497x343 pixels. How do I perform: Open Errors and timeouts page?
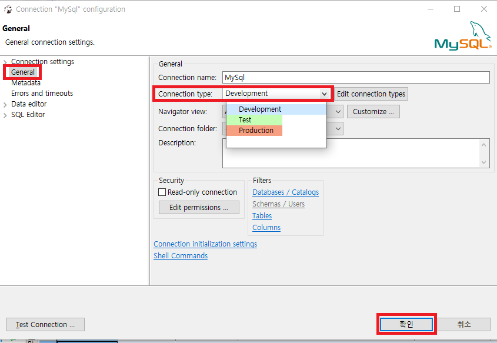coord(42,93)
